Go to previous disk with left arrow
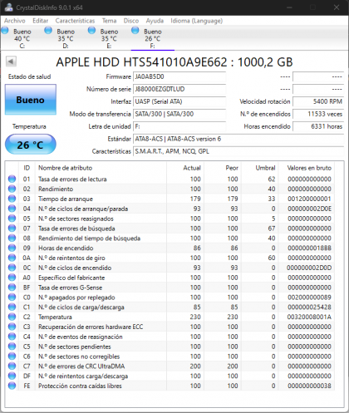The height and width of the screenshot is (413, 349). [x=11, y=61]
